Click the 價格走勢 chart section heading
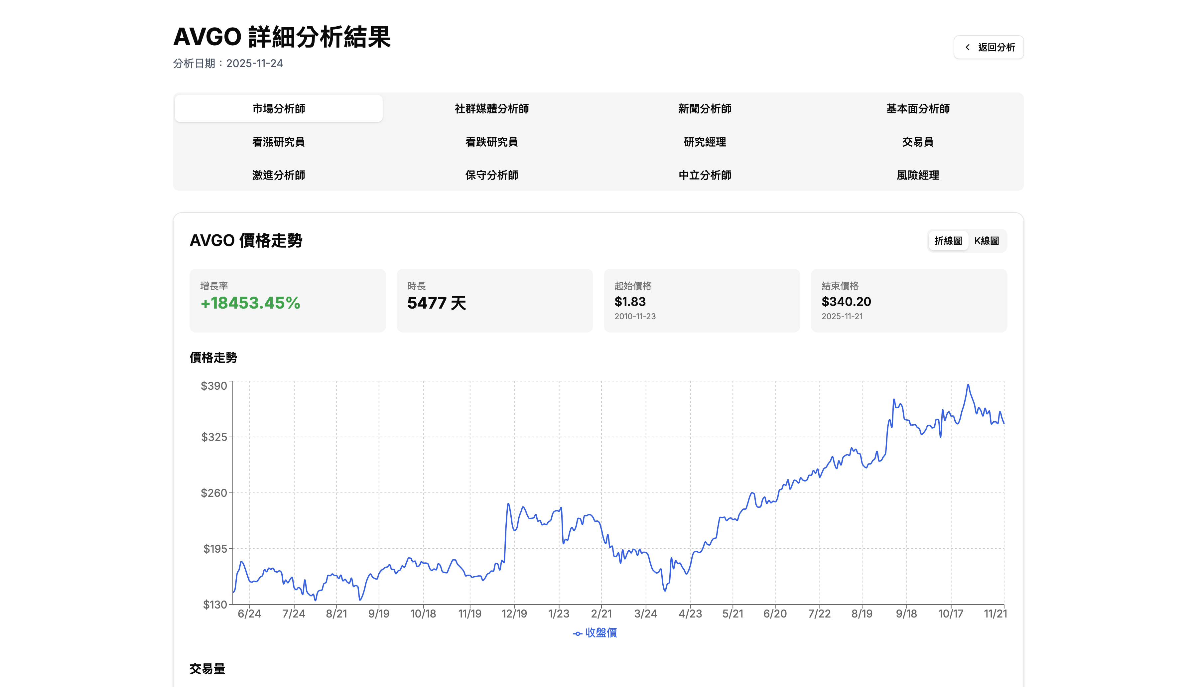Screen dimensions: 1197x687 [x=213, y=358]
